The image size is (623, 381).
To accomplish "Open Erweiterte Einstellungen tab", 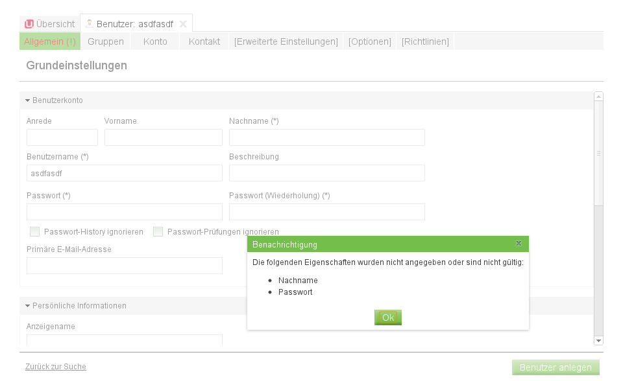I will [286, 41].
